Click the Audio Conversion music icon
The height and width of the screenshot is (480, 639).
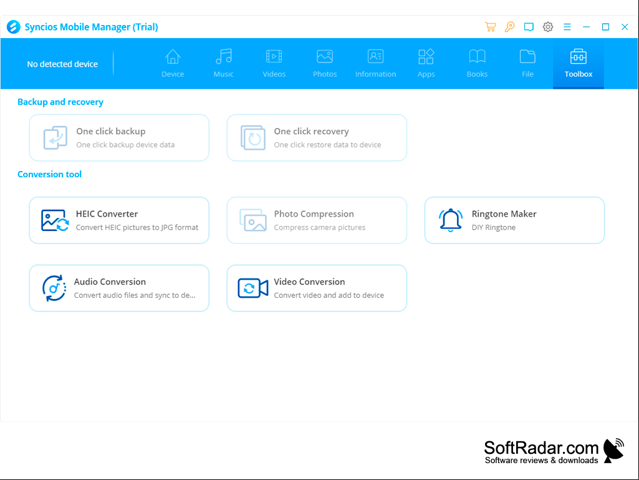pos(54,288)
